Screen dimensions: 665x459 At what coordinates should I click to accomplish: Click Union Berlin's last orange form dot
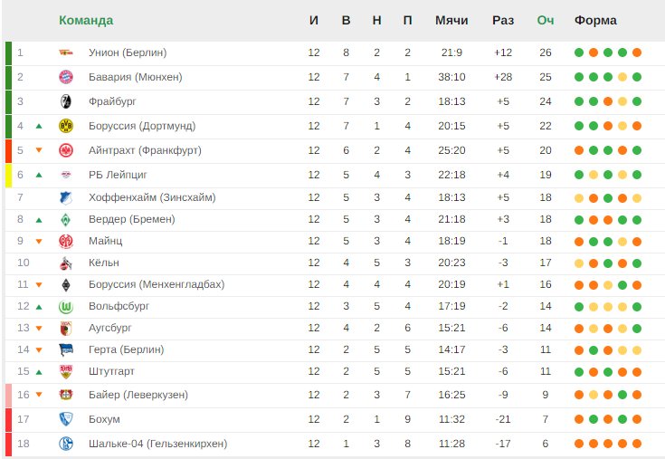pyautogui.click(x=637, y=53)
